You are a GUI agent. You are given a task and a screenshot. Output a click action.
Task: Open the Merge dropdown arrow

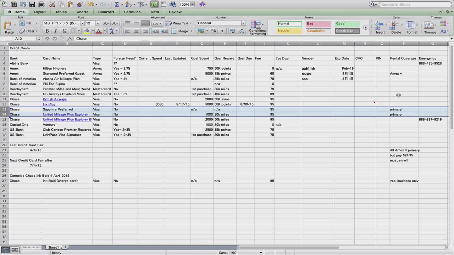[x=191, y=31]
